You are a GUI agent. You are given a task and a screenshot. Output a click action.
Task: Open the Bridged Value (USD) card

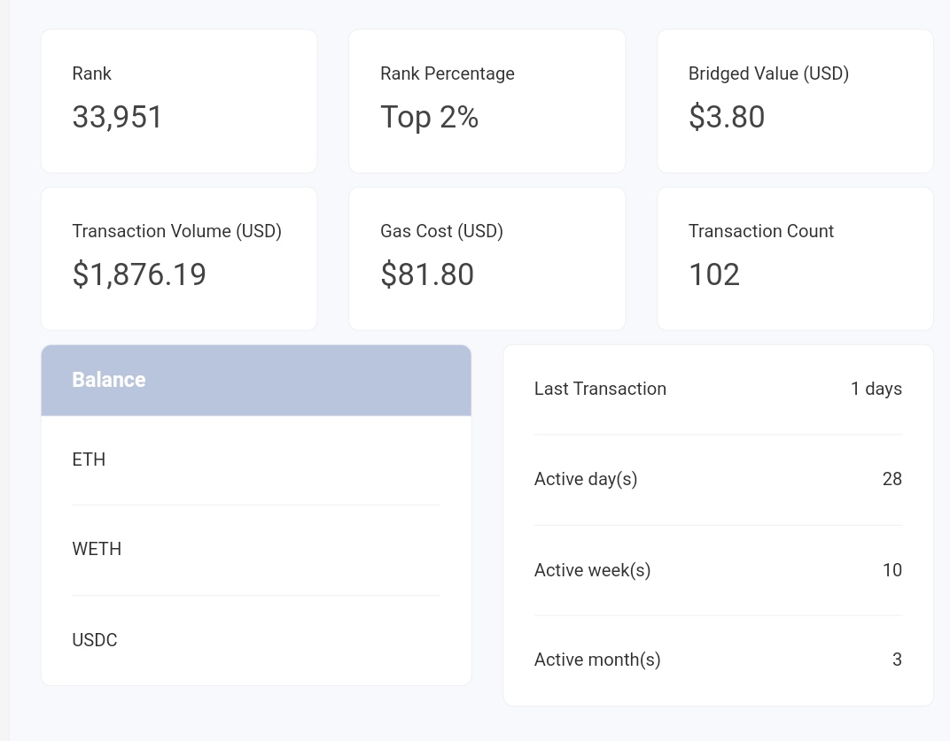[795, 101]
